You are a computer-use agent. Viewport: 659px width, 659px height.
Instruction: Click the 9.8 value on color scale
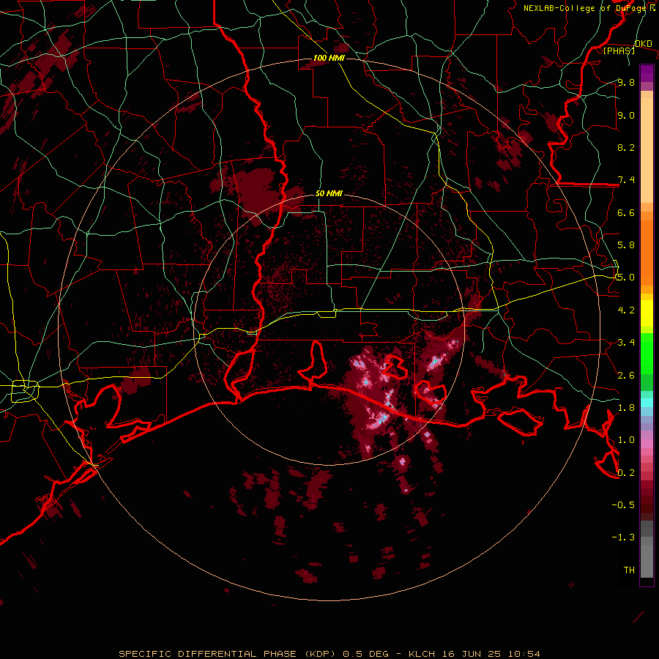(x=626, y=82)
